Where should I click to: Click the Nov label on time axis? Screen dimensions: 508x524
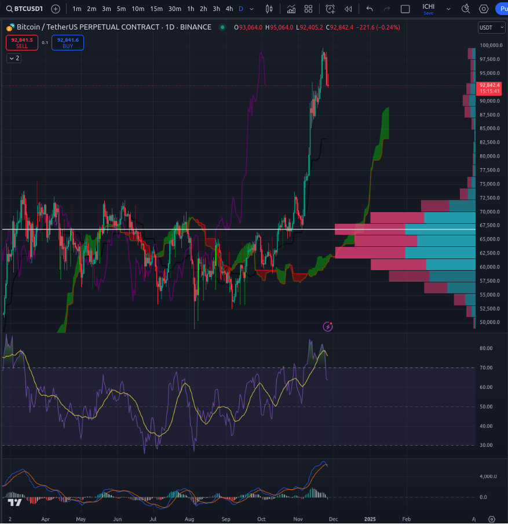click(298, 519)
